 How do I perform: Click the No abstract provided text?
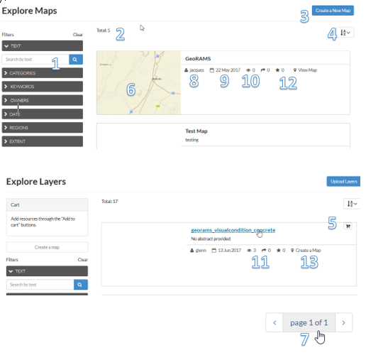tap(211, 239)
